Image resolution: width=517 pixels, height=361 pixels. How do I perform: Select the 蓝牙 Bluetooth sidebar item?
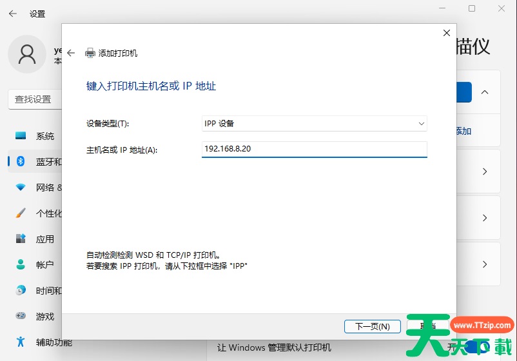pyautogui.click(x=35, y=162)
